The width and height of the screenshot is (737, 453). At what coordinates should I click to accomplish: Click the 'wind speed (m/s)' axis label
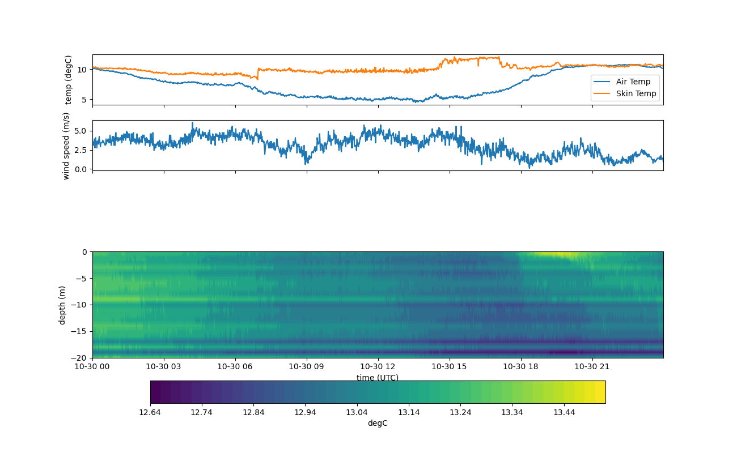[x=66, y=146]
